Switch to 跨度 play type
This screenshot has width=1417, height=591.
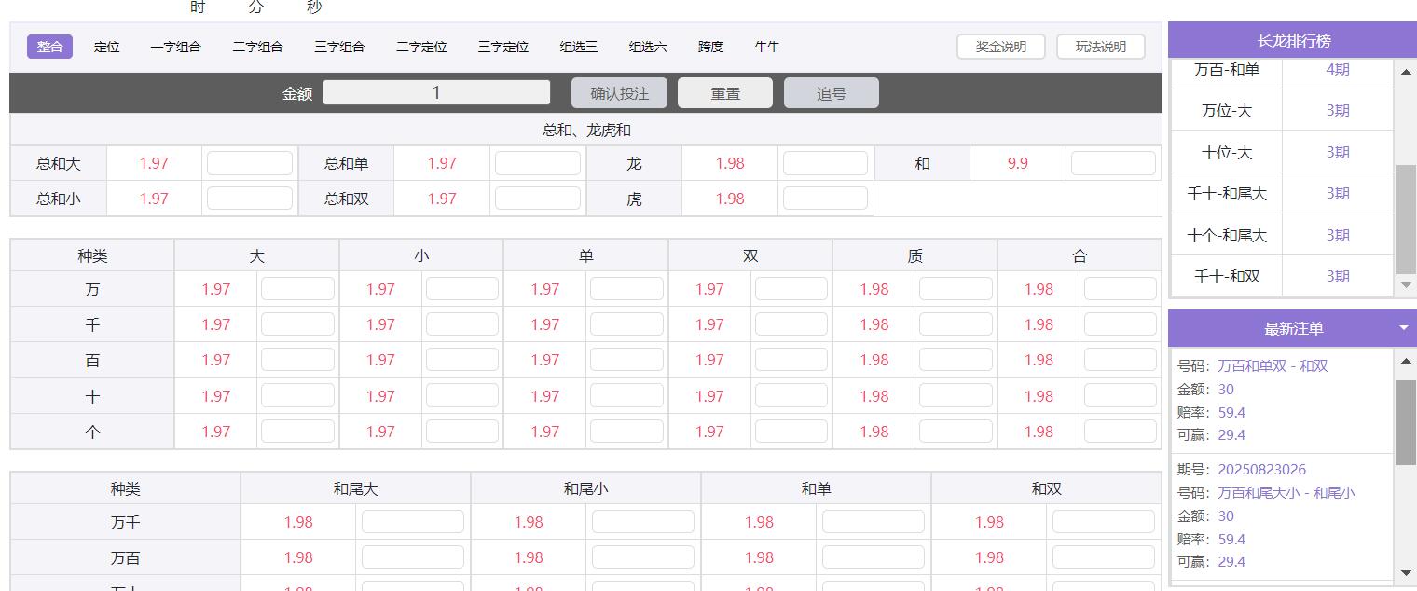pos(710,47)
